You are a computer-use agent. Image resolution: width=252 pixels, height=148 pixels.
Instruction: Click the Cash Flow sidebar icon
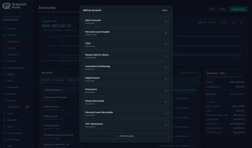[x=4, y=61]
